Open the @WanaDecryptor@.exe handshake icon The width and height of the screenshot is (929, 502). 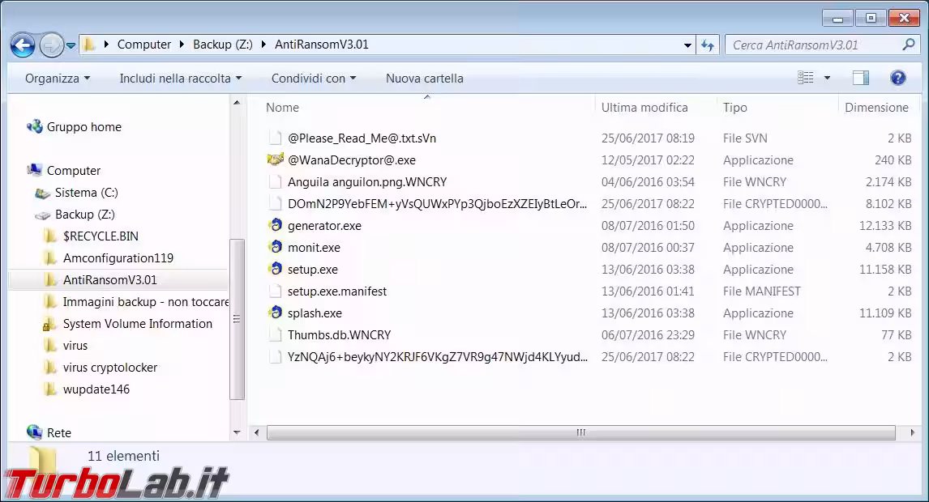tap(276, 160)
